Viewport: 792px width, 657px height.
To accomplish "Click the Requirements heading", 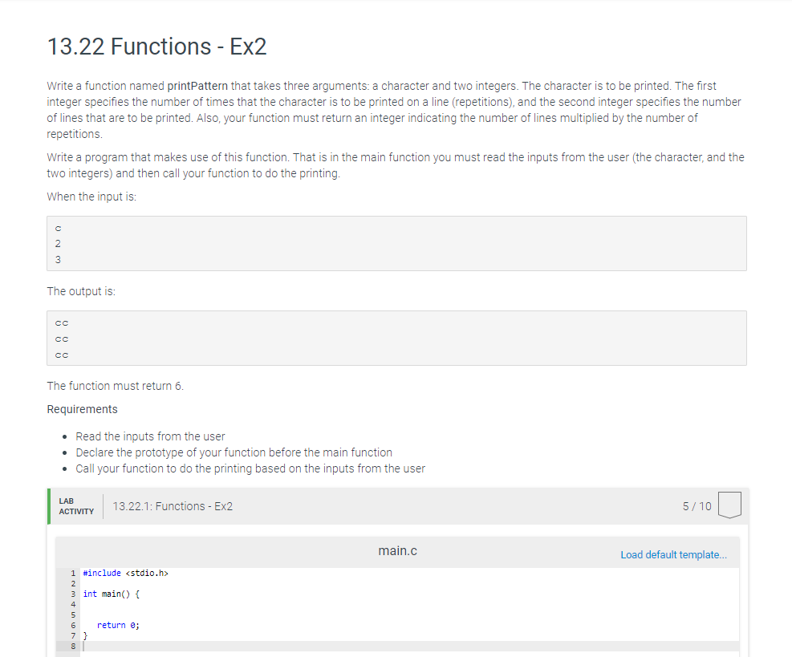I will point(82,409).
